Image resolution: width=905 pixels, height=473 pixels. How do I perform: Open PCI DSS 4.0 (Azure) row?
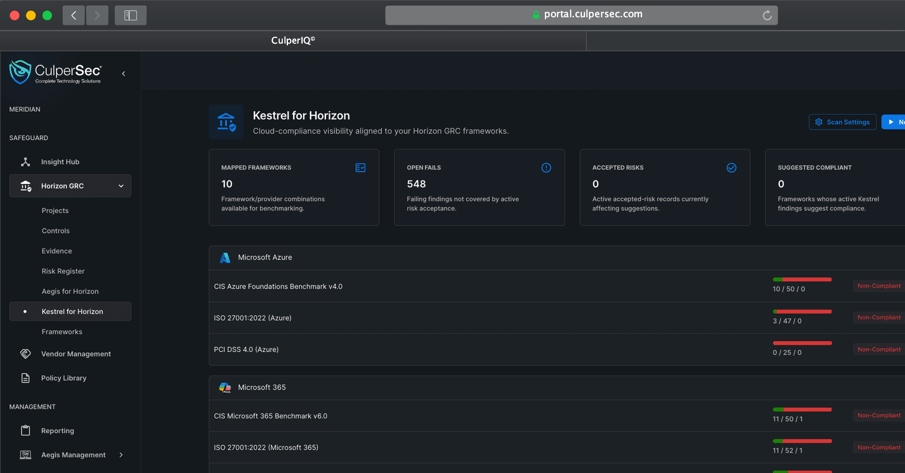point(557,350)
